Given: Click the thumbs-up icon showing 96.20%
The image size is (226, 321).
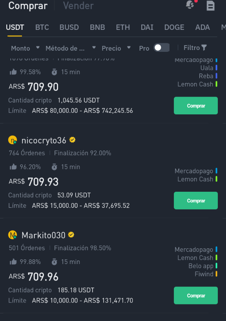Looking at the screenshot, I should [x=13, y=167].
